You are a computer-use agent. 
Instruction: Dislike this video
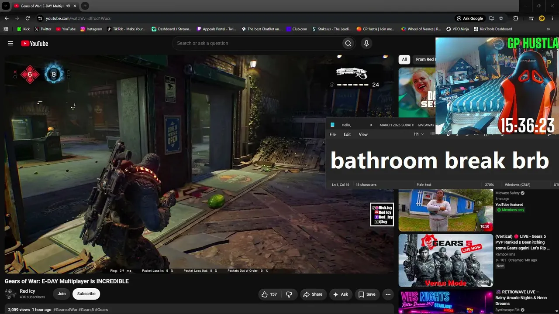[289, 294]
